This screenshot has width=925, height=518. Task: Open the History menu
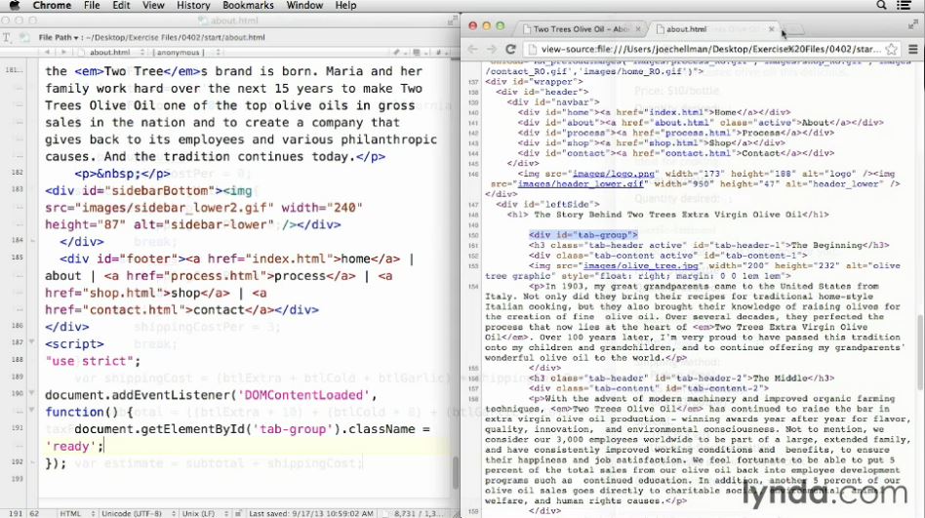click(193, 5)
